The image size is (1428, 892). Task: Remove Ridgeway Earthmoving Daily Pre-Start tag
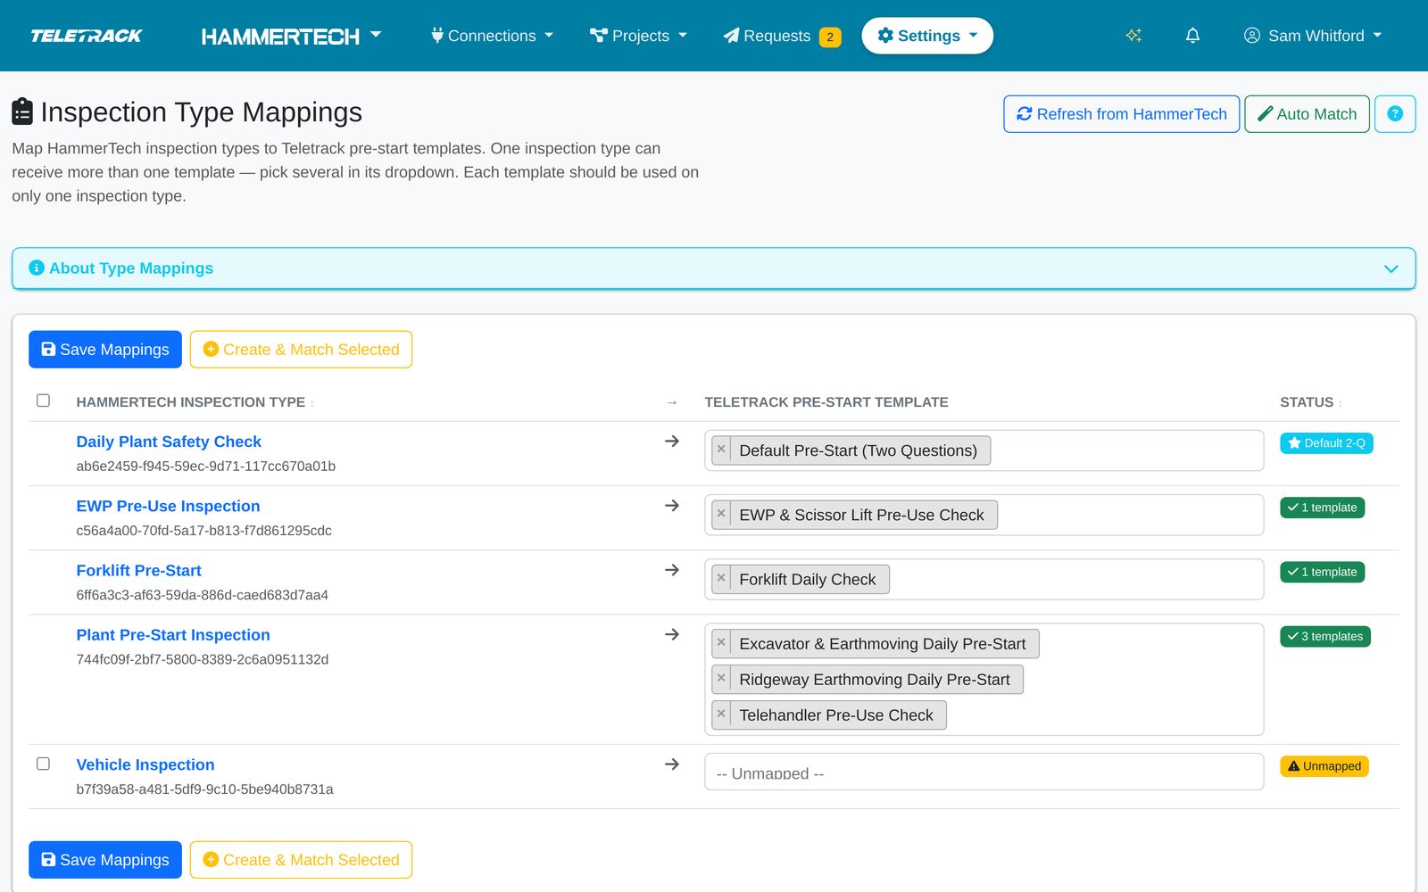pyautogui.click(x=721, y=678)
